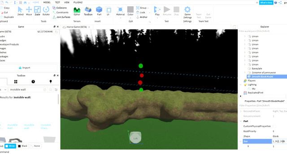Select Players in Explorer
This screenshot has width=287, height=161.
(252, 80)
